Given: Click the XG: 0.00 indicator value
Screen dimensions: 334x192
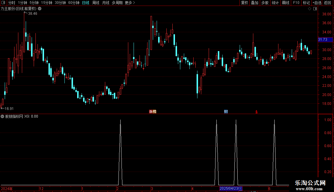Looking at the screenshot, I should (x=31, y=116).
